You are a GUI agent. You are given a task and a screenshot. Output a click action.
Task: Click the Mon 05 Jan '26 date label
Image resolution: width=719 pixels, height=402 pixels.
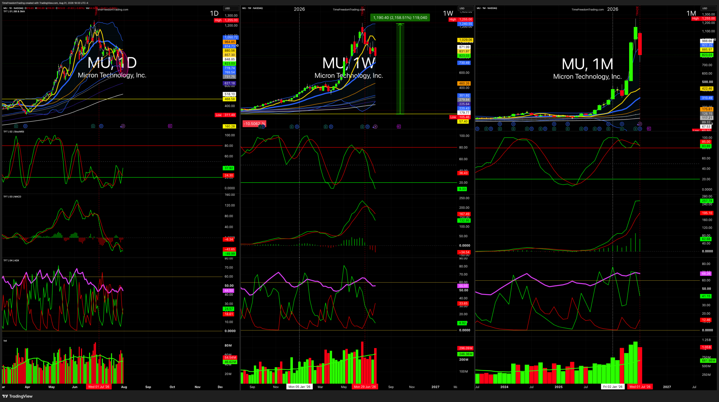300,387
